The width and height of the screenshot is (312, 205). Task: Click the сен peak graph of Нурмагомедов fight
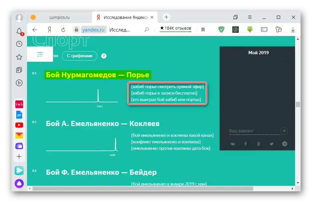pos(82,96)
